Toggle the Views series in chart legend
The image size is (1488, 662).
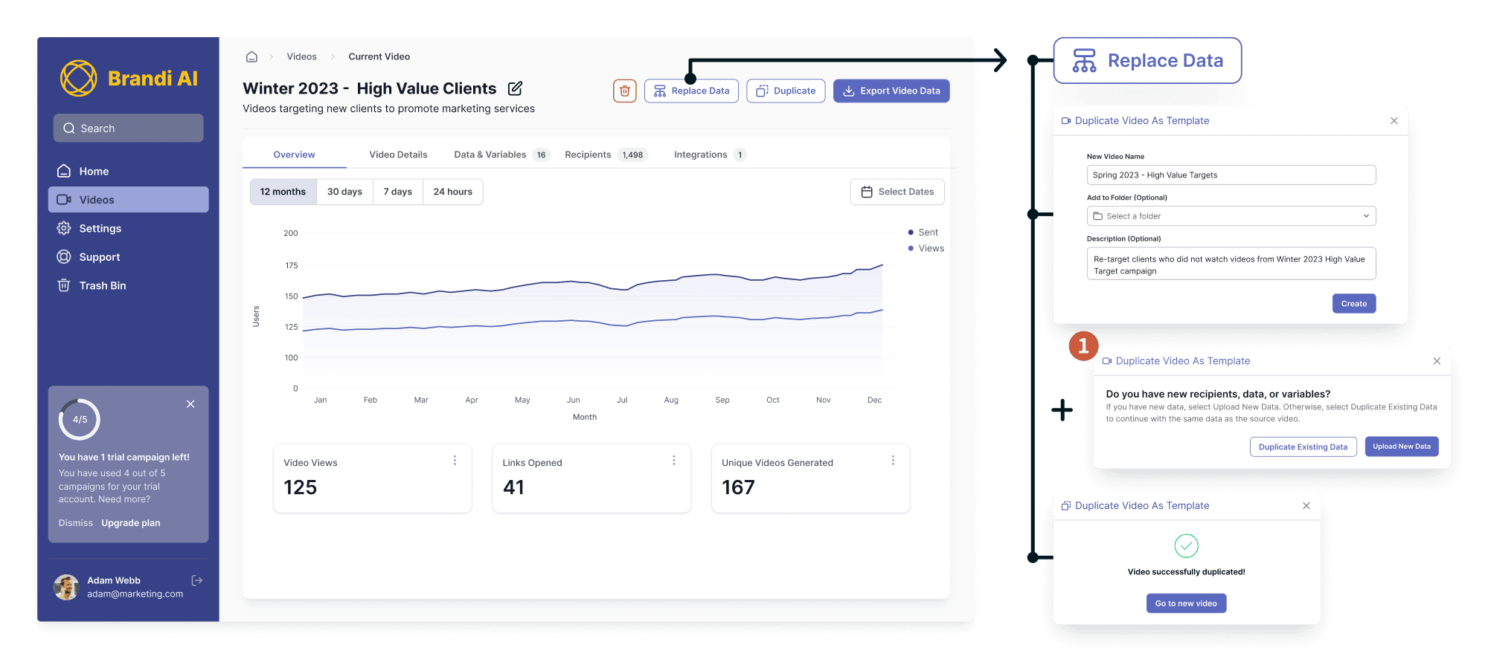pyautogui.click(x=926, y=248)
